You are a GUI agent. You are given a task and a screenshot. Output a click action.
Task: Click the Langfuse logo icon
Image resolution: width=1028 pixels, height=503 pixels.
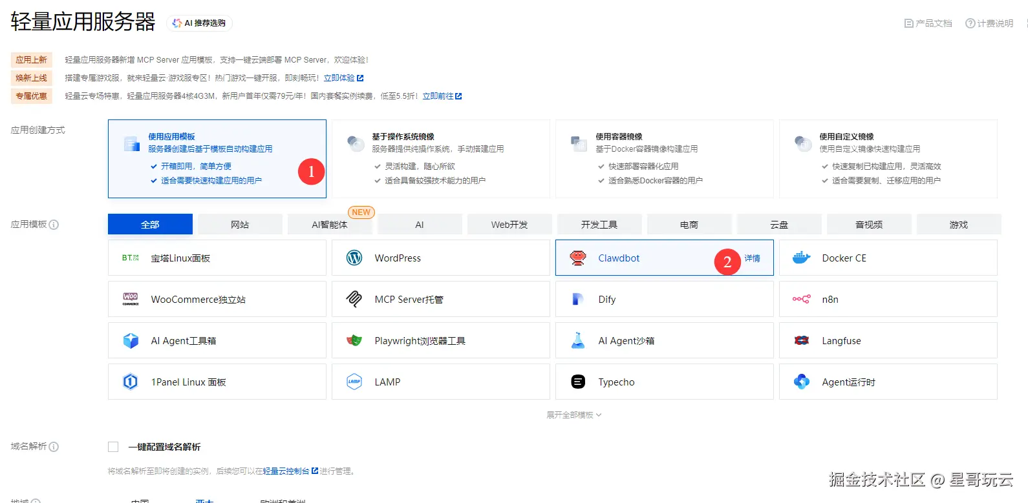click(x=802, y=340)
